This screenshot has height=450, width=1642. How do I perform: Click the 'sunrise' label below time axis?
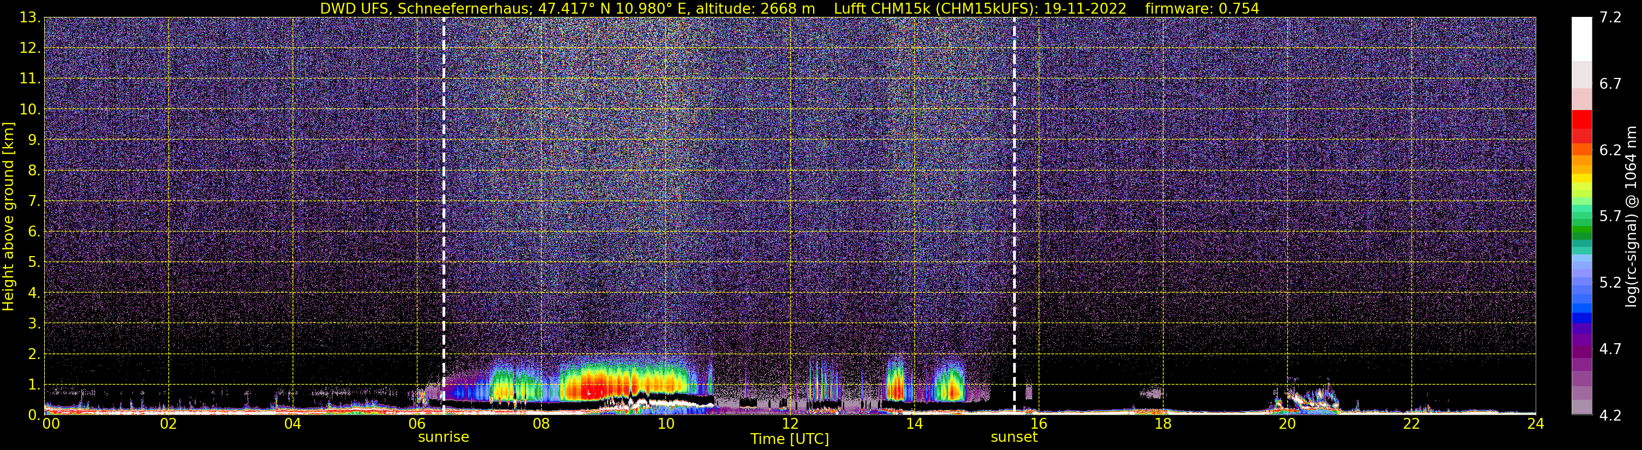coord(444,437)
